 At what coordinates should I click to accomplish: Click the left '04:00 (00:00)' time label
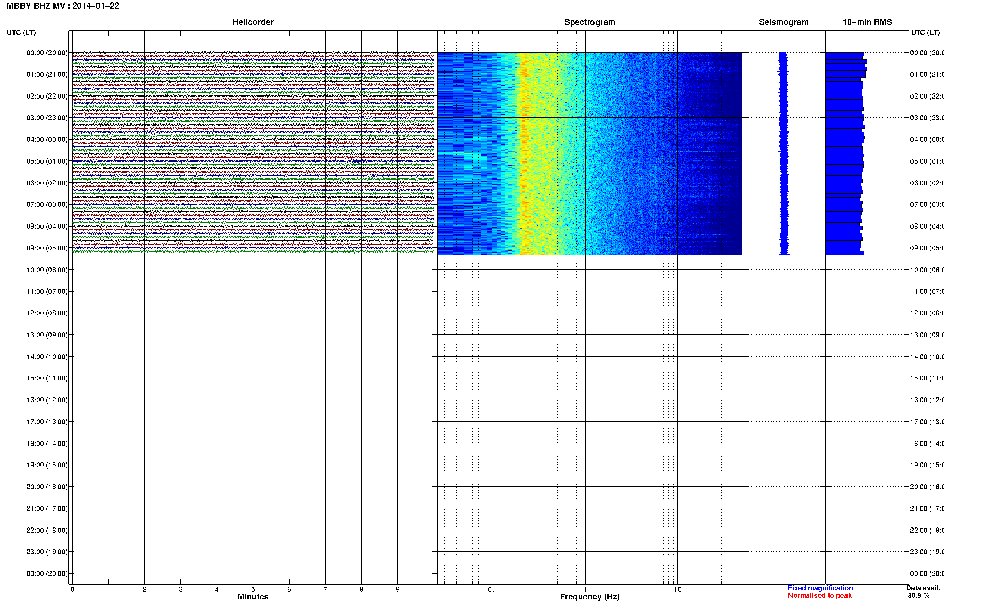click(x=47, y=139)
